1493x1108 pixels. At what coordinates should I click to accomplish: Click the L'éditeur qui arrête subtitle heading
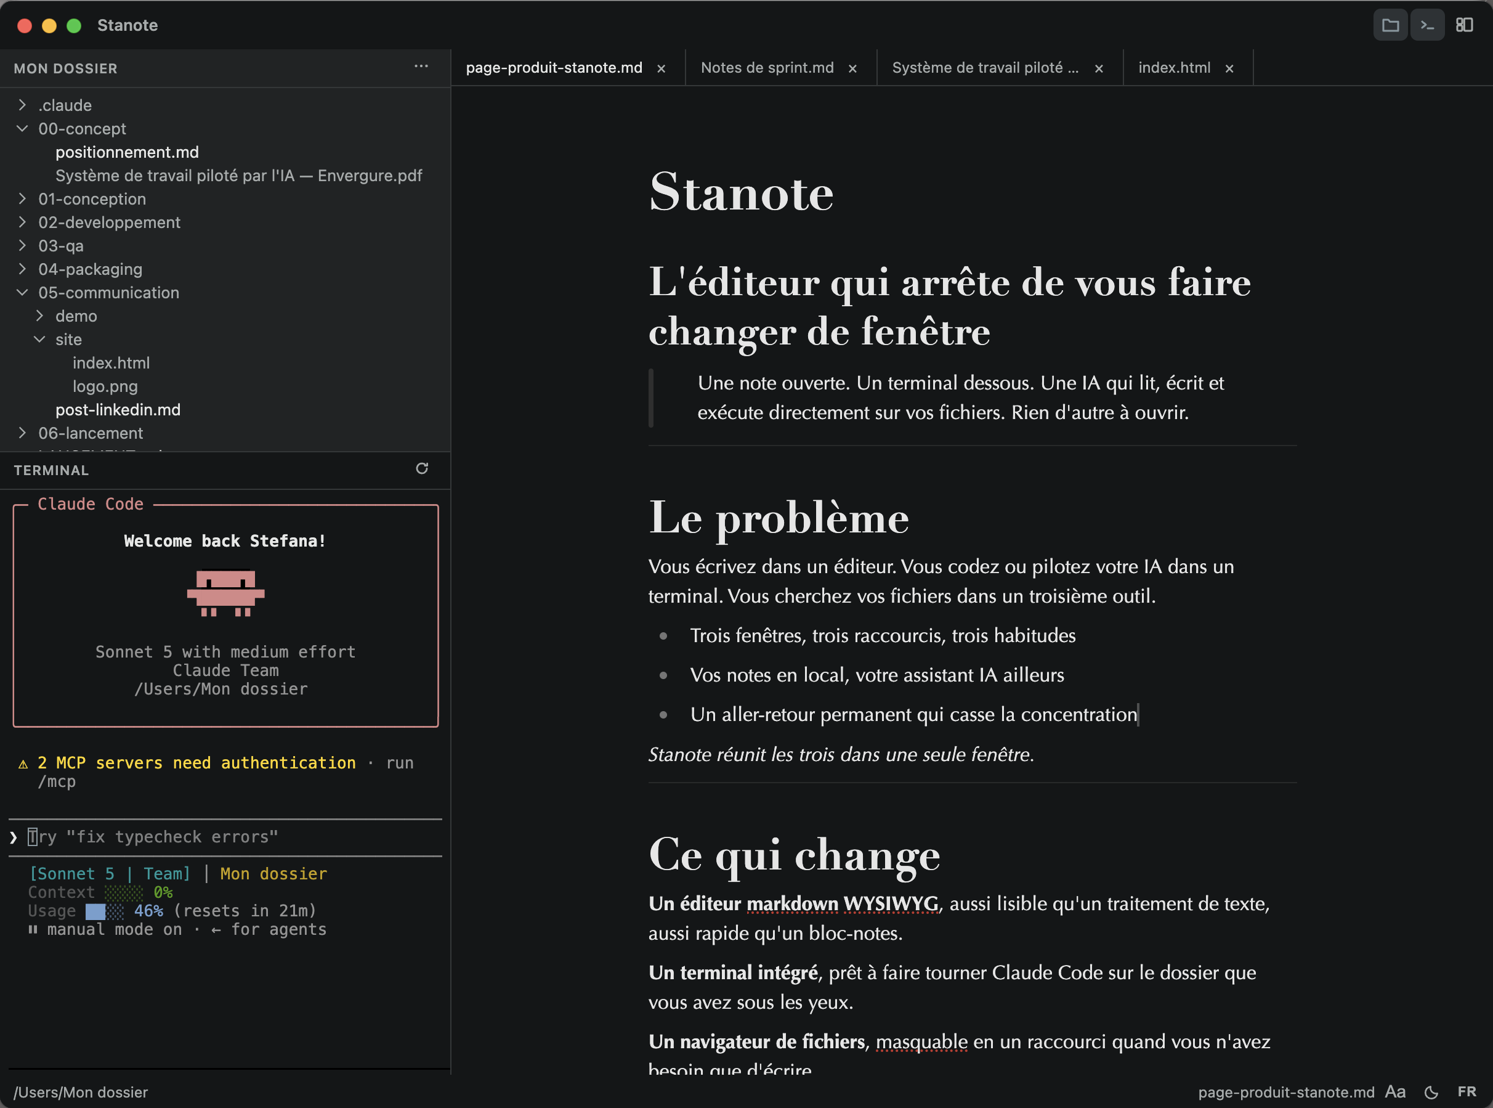pos(949,306)
